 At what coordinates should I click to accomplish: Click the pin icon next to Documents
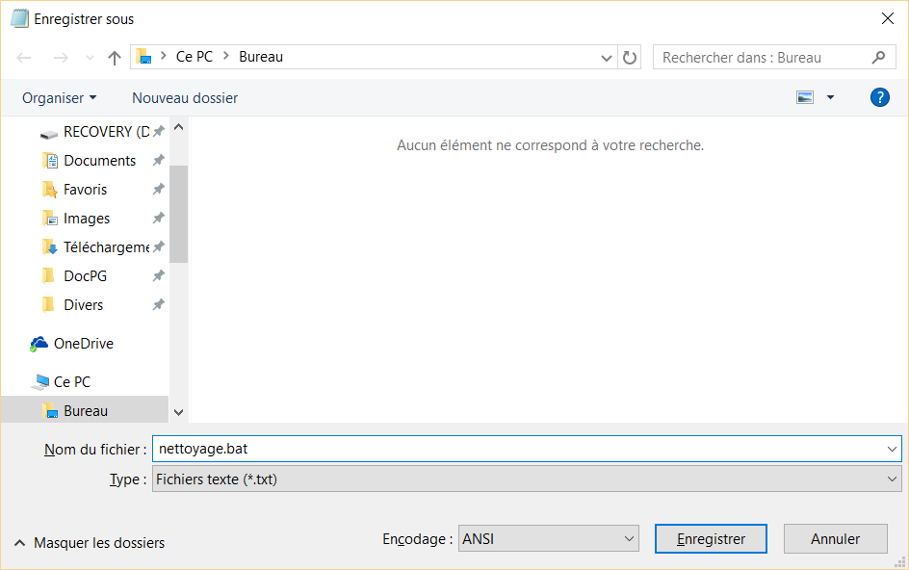point(158,160)
